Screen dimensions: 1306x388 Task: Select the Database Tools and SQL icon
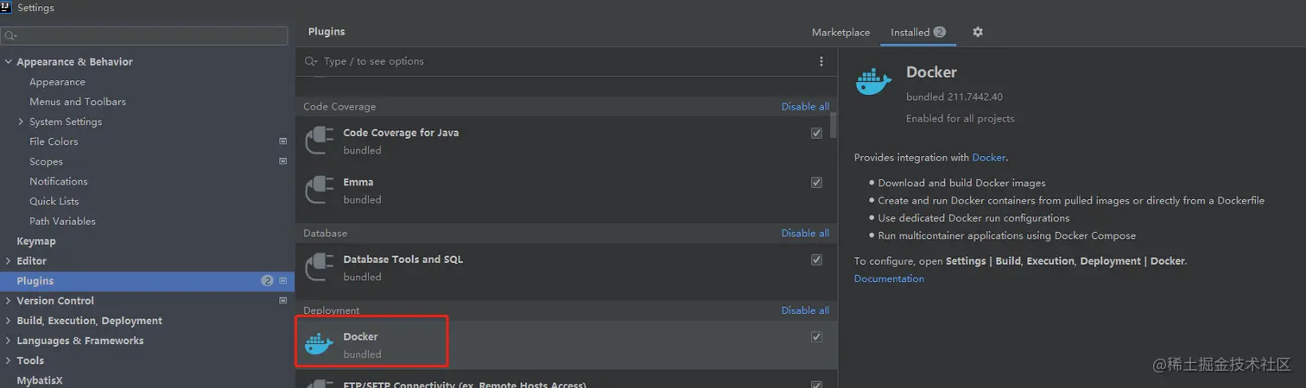pyautogui.click(x=319, y=267)
